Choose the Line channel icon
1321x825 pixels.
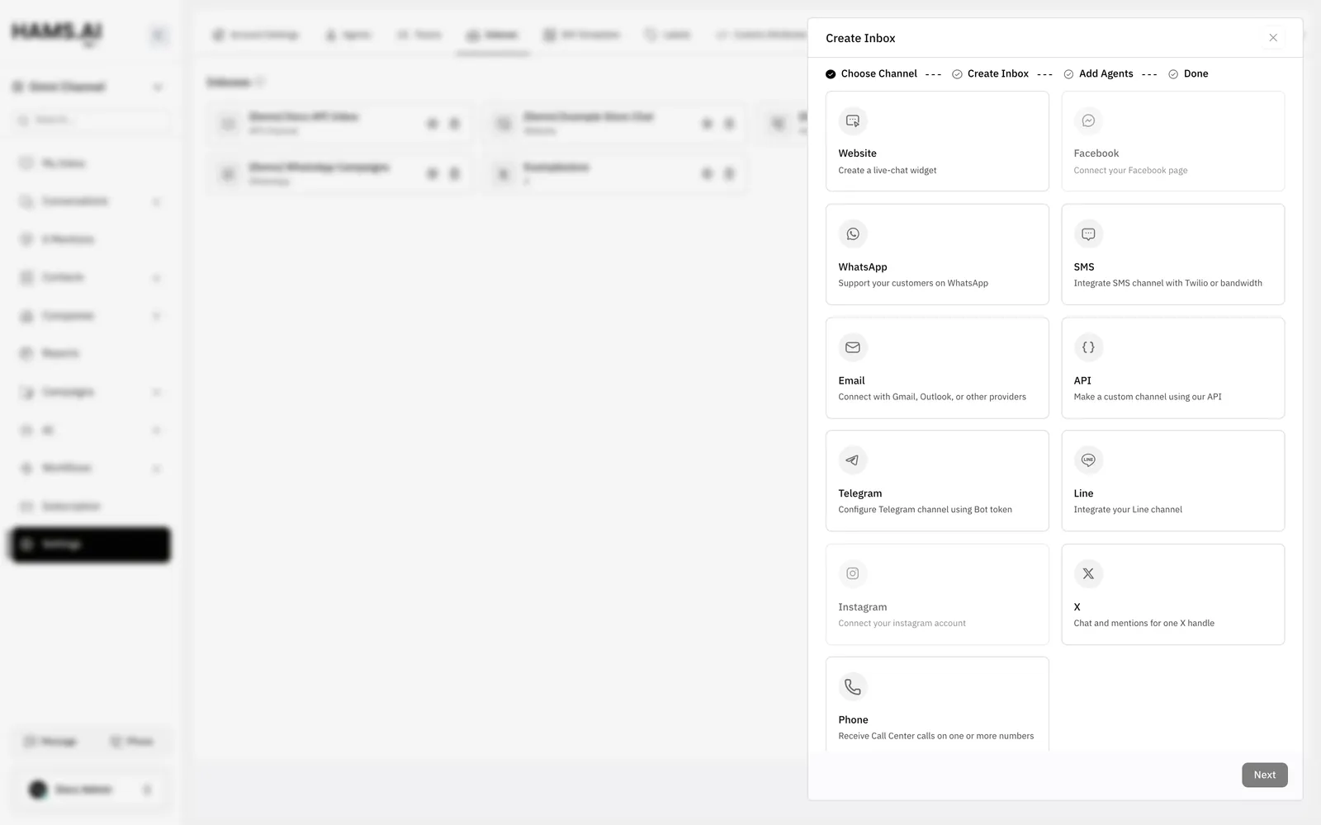pos(1088,460)
